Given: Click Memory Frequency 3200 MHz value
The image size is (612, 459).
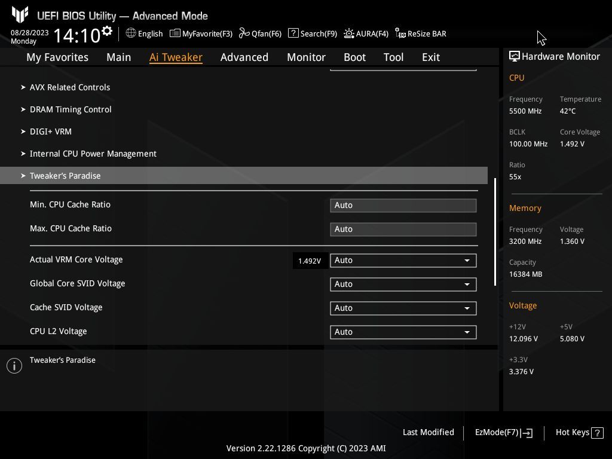Looking at the screenshot, I should (525, 241).
